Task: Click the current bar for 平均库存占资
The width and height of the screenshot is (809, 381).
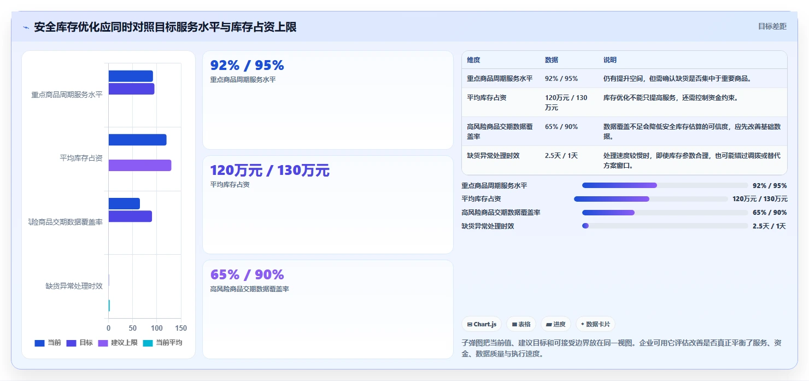Action: 137,140
